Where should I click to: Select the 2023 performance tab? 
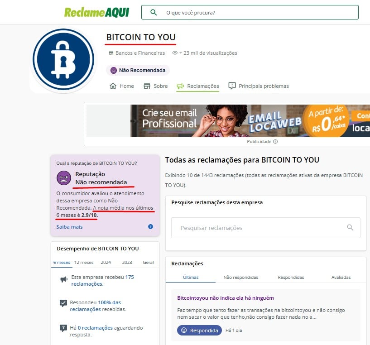click(127, 263)
